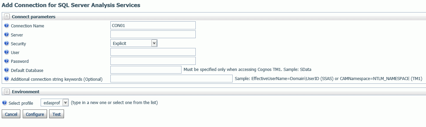Click into the Server input field
Screen dimensions: 426x127
[x=153, y=34]
